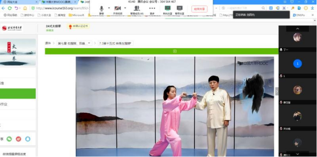Go to the browser home page
The width and height of the screenshot is (317, 157).
25,8
